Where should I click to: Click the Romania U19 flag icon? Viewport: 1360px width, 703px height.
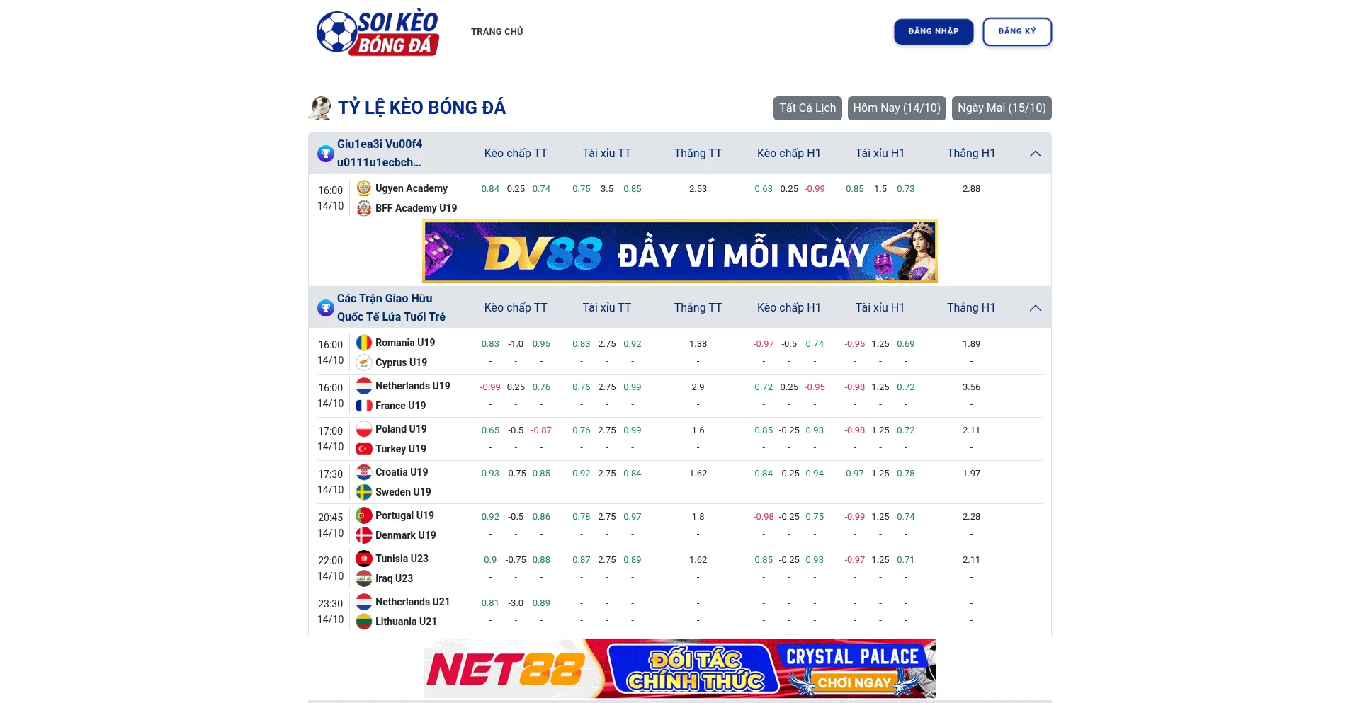pos(364,343)
